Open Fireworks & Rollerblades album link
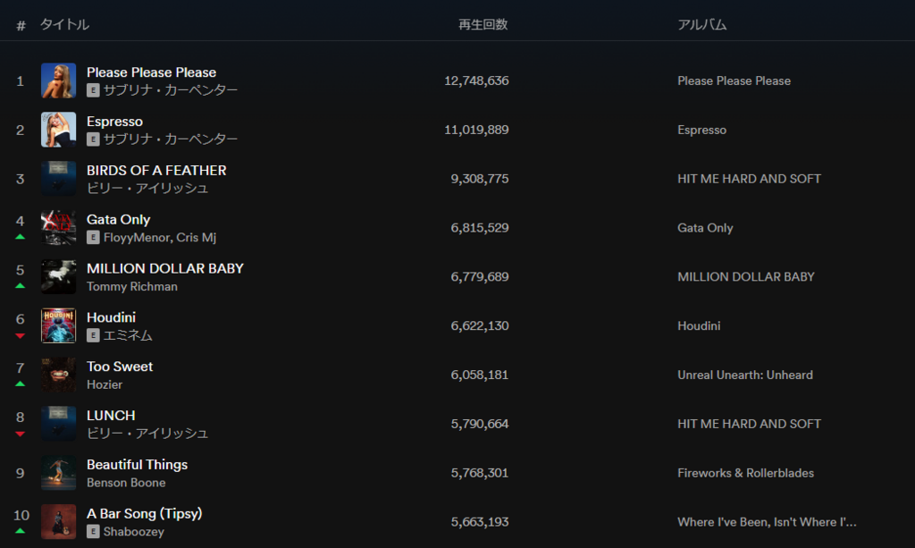The height and width of the screenshot is (548, 915). pyautogui.click(x=746, y=473)
